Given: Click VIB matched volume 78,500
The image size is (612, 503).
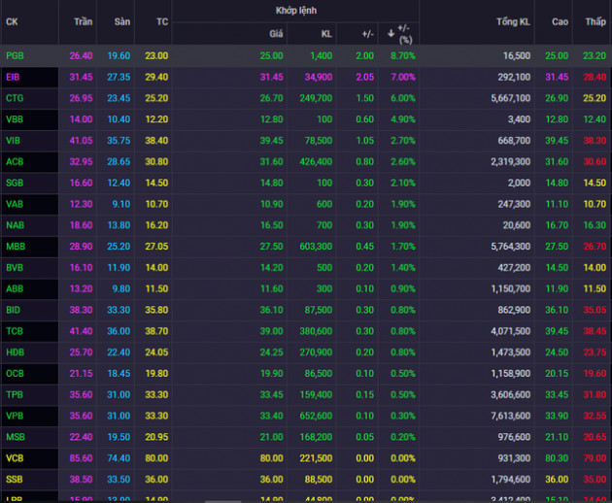Looking at the screenshot, I should [319, 141].
